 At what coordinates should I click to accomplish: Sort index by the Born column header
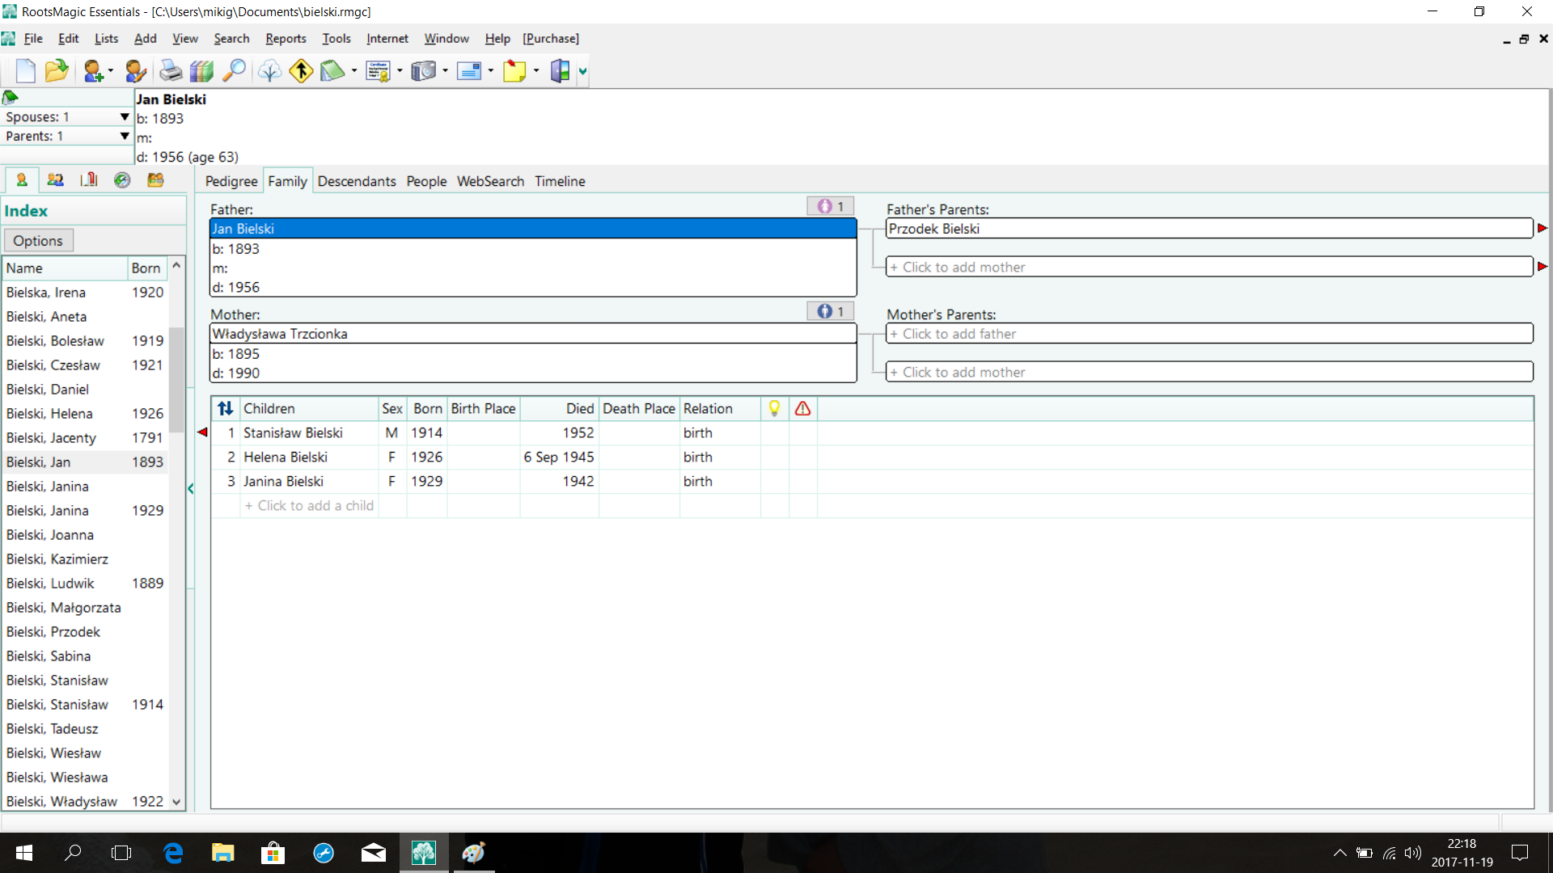click(146, 268)
